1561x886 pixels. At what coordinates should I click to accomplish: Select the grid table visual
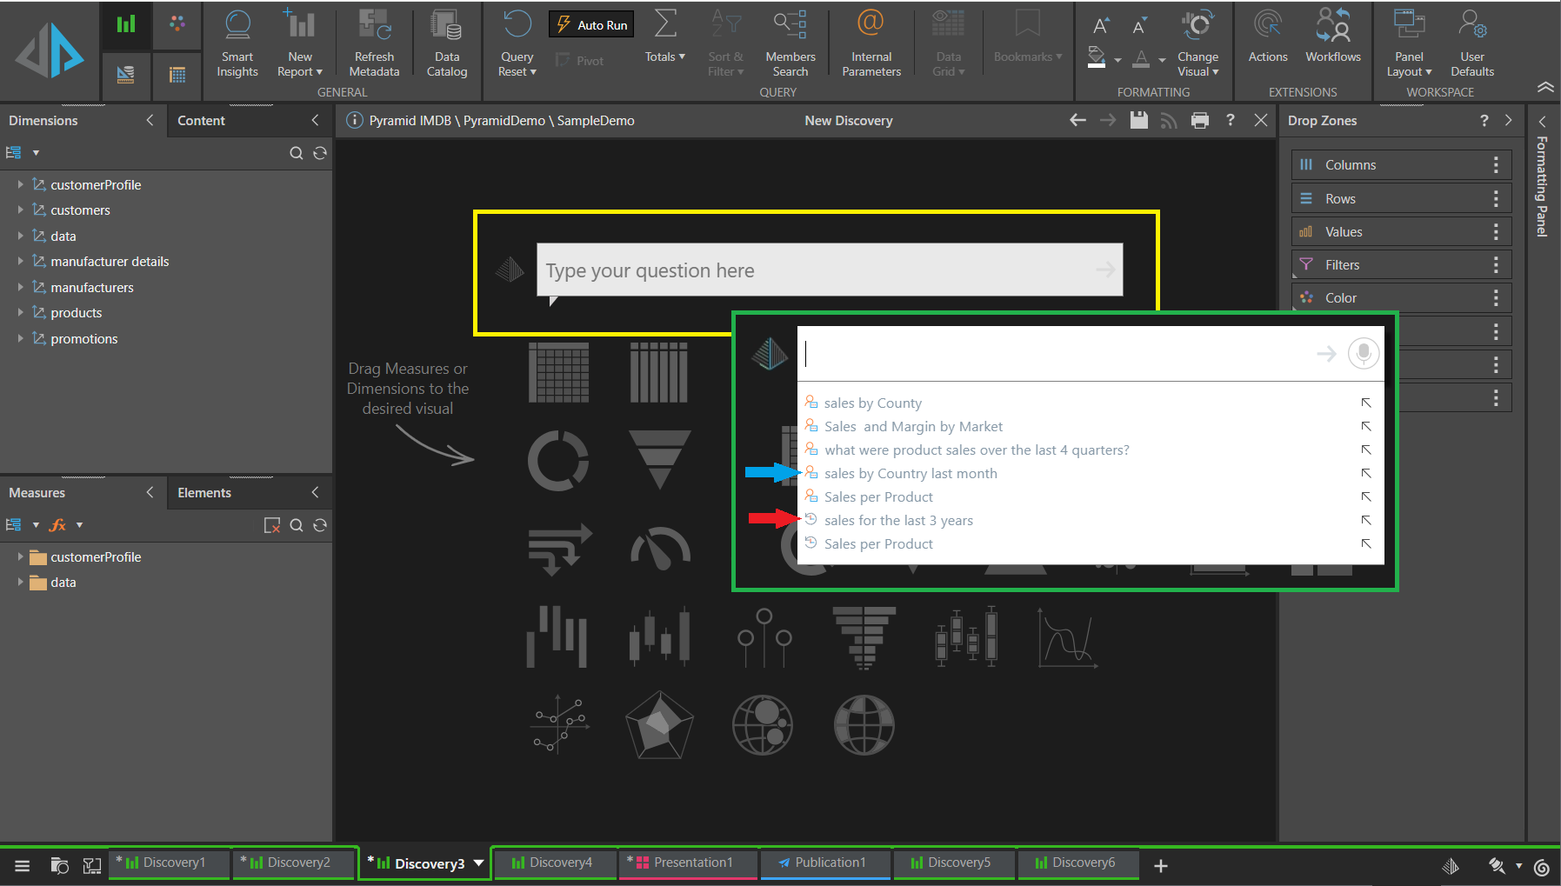(558, 372)
